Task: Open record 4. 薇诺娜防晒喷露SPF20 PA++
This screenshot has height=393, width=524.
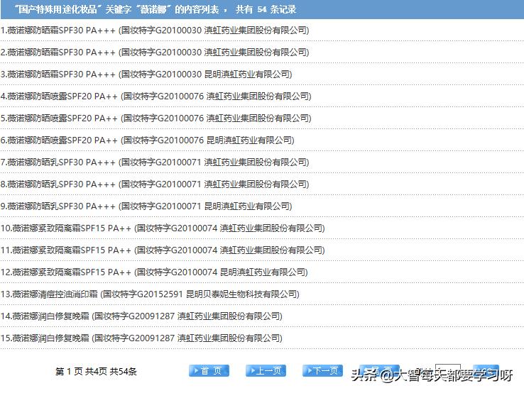Action: (x=155, y=96)
